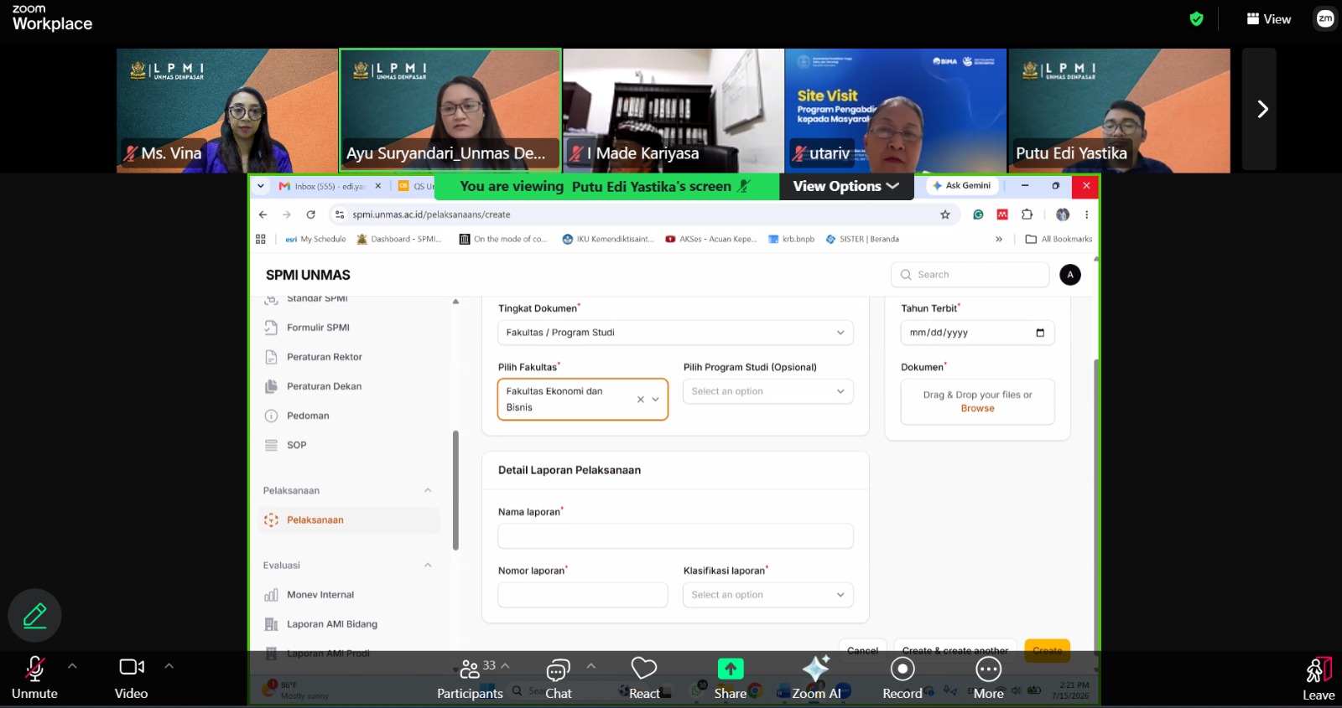This screenshot has width=1342, height=708.
Task: Start recording the meeting
Action: (x=902, y=677)
